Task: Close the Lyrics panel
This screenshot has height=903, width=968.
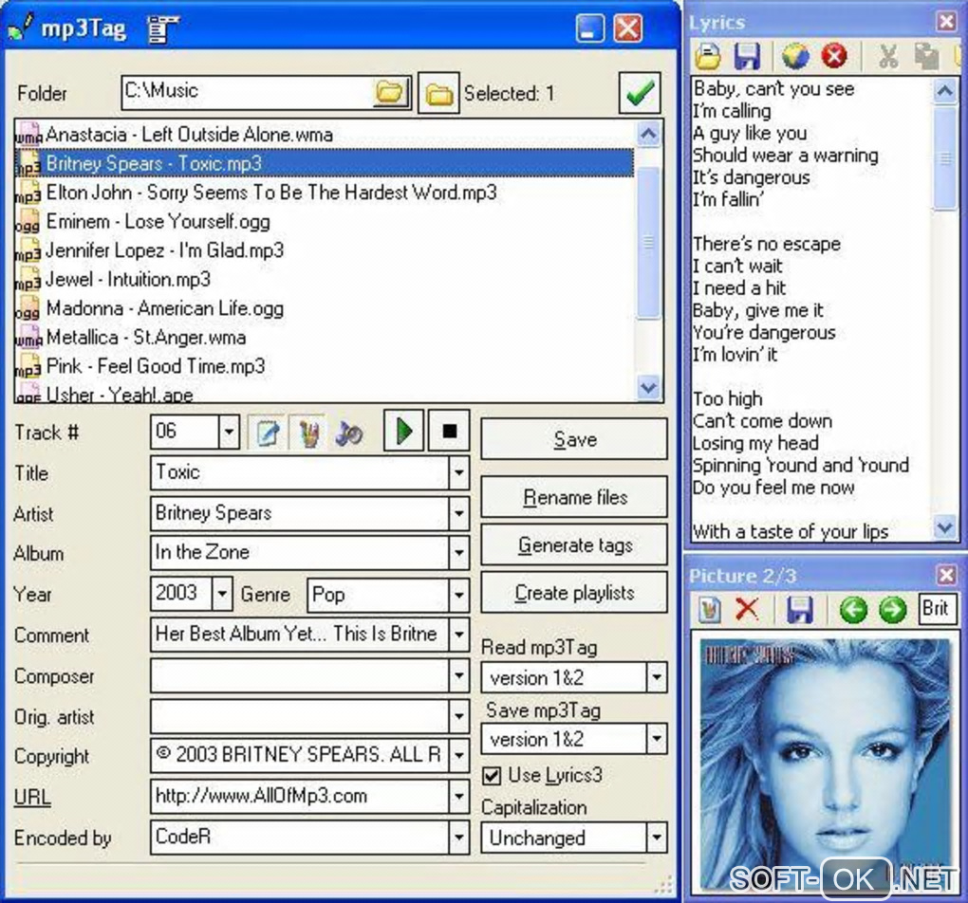Action: (x=946, y=22)
